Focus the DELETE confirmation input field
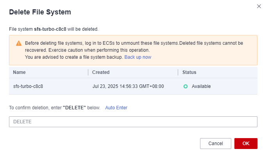This screenshot has width=268, height=156. pyautogui.click(x=133, y=122)
